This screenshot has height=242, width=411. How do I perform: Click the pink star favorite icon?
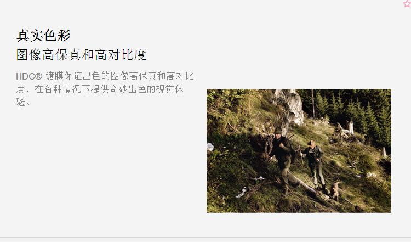pos(408,3)
